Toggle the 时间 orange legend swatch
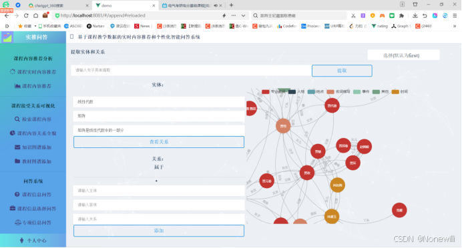 [395, 92]
